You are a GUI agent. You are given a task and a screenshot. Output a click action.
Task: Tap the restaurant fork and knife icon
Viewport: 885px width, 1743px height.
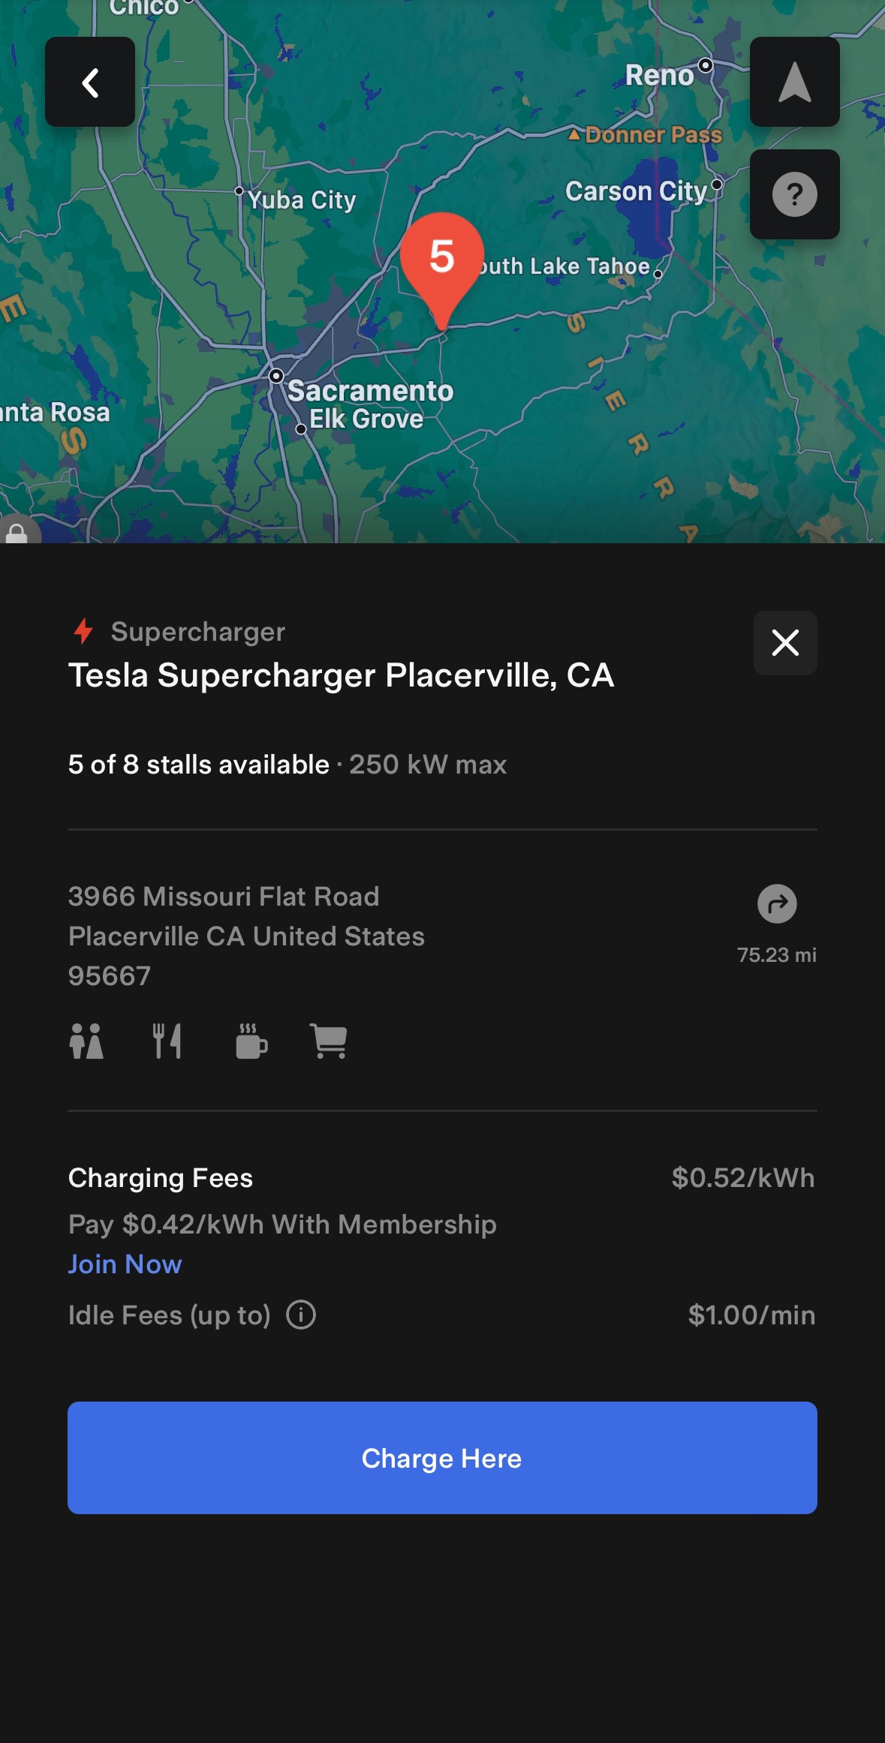click(167, 1041)
